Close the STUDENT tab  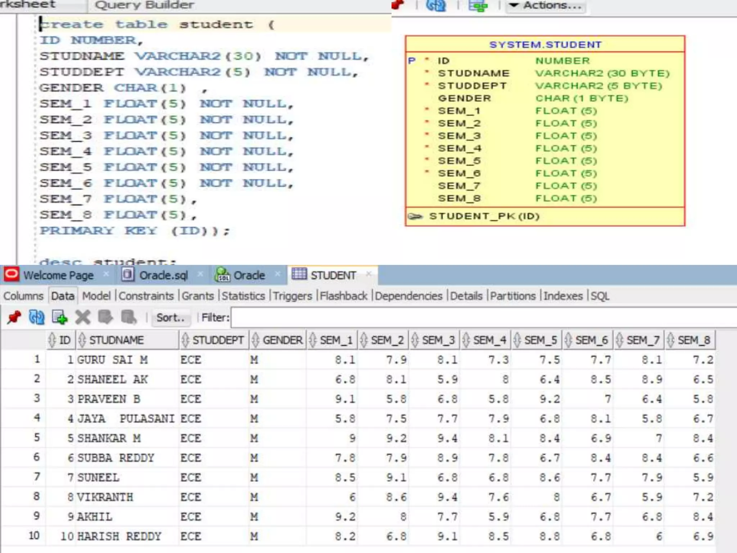[368, 274]
